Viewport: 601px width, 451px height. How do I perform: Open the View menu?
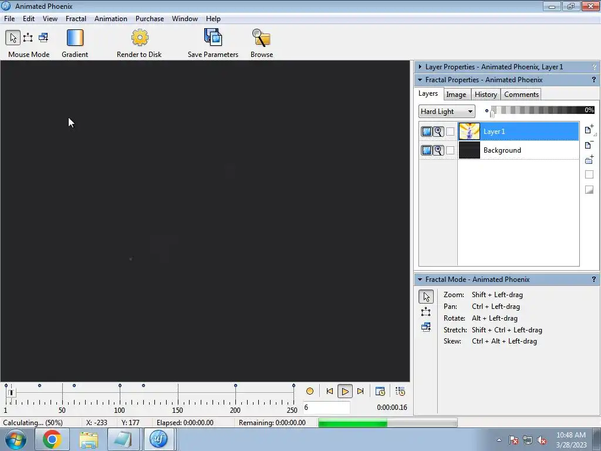tap(50, 18)
